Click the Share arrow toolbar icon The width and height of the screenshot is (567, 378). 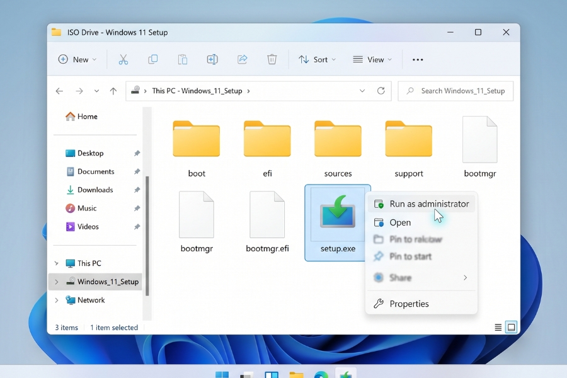243,59
